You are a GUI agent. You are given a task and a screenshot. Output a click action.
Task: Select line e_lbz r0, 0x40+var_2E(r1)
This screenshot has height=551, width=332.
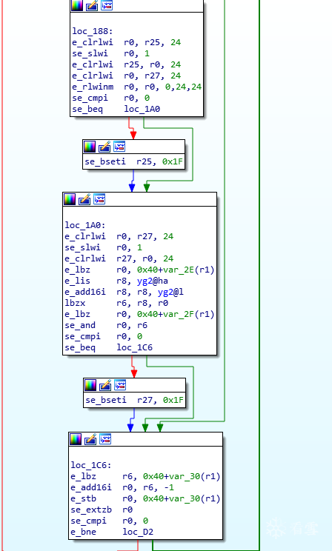click(139, 270)
